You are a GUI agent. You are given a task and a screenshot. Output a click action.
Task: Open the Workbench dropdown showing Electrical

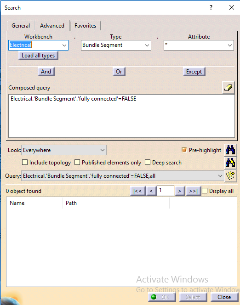pos(38,45)
